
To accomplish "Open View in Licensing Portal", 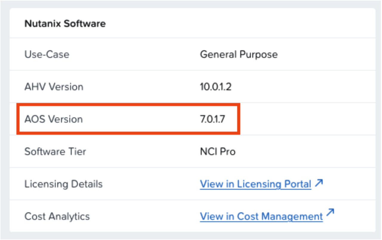I will tap(255, 184).
